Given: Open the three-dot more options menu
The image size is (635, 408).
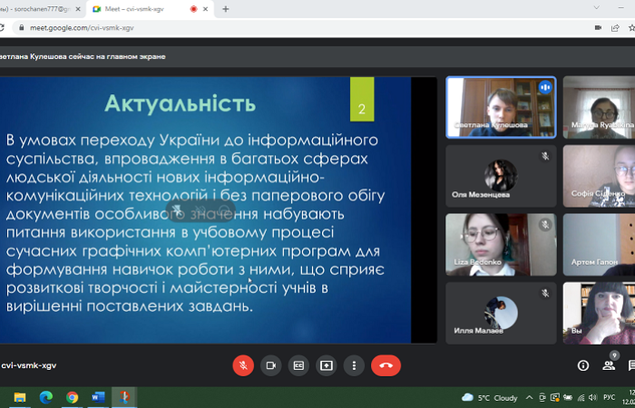Looking at the screenshot, I should click(354, 365).
